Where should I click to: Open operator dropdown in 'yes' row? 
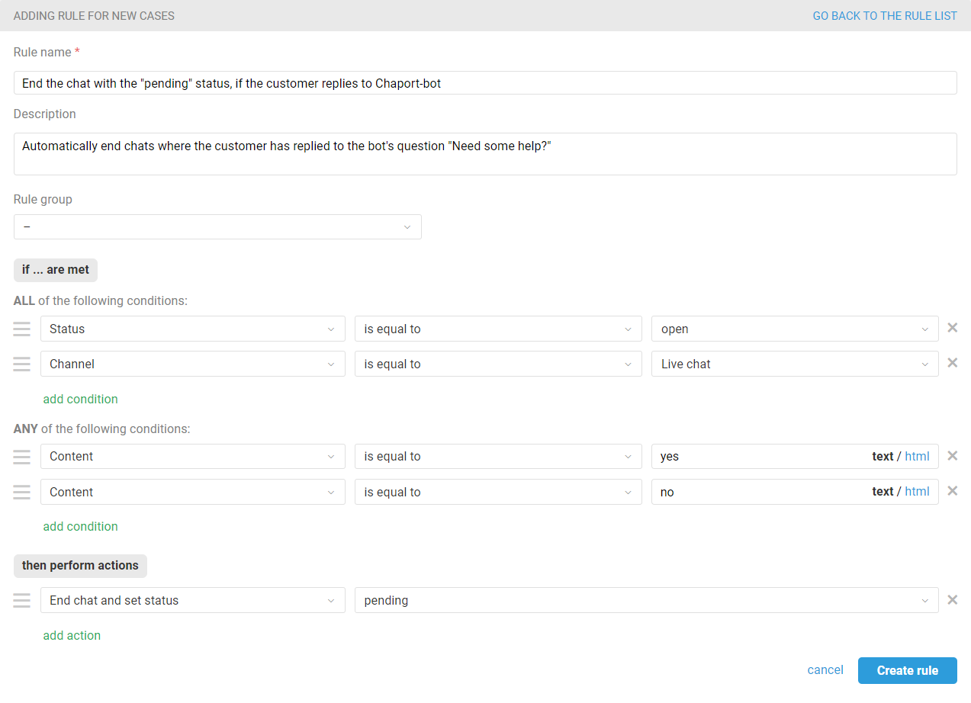(498, 457)
